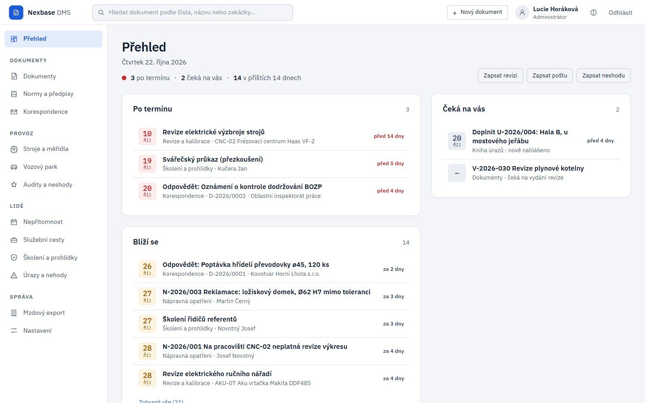Click the Normy a předpisy icon
The image size is (645, 403).
(14, 94)
